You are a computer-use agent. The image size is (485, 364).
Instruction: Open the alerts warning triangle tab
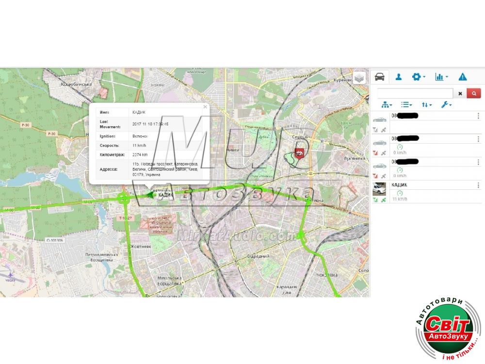point(463,77)
